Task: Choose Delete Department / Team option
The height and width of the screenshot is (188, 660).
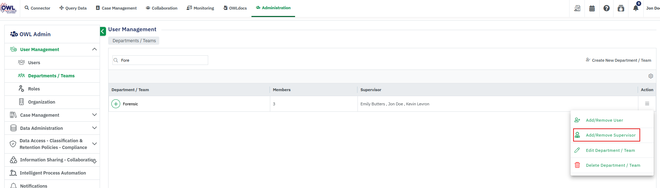Action: click(x=612, y=165)
